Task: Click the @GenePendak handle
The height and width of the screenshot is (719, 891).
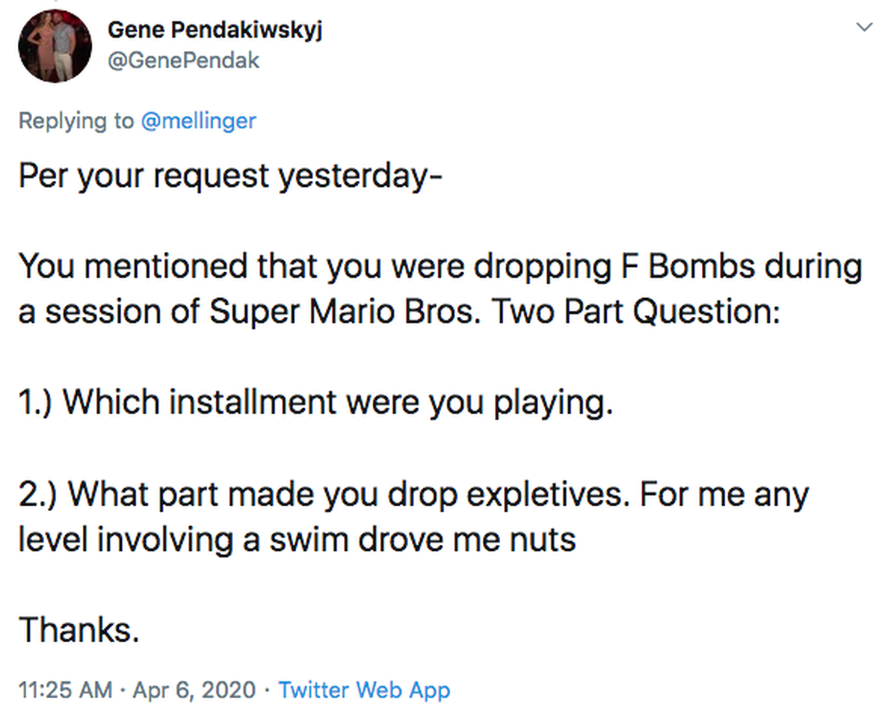Action: (x=183, y=61)
